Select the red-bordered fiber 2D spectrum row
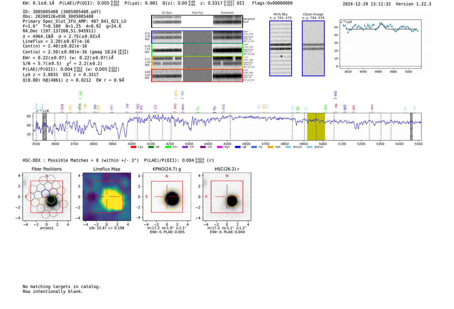Image resolution: width=454 pixels, height=309 pixels. pos(197,76)
